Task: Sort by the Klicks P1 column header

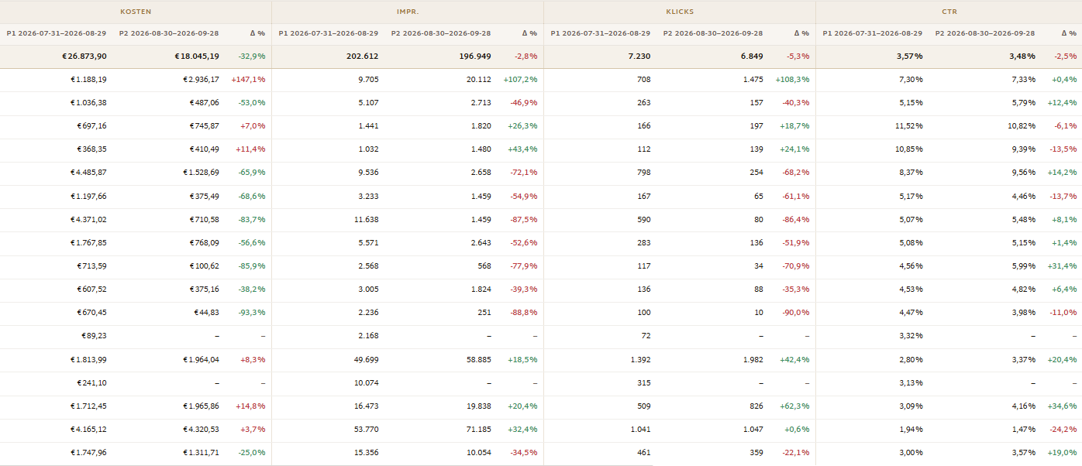Action: [601, 33]
